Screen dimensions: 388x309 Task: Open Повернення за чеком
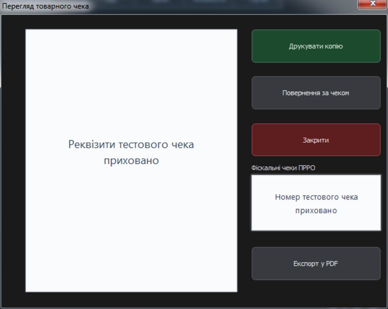tap(316, 93)
